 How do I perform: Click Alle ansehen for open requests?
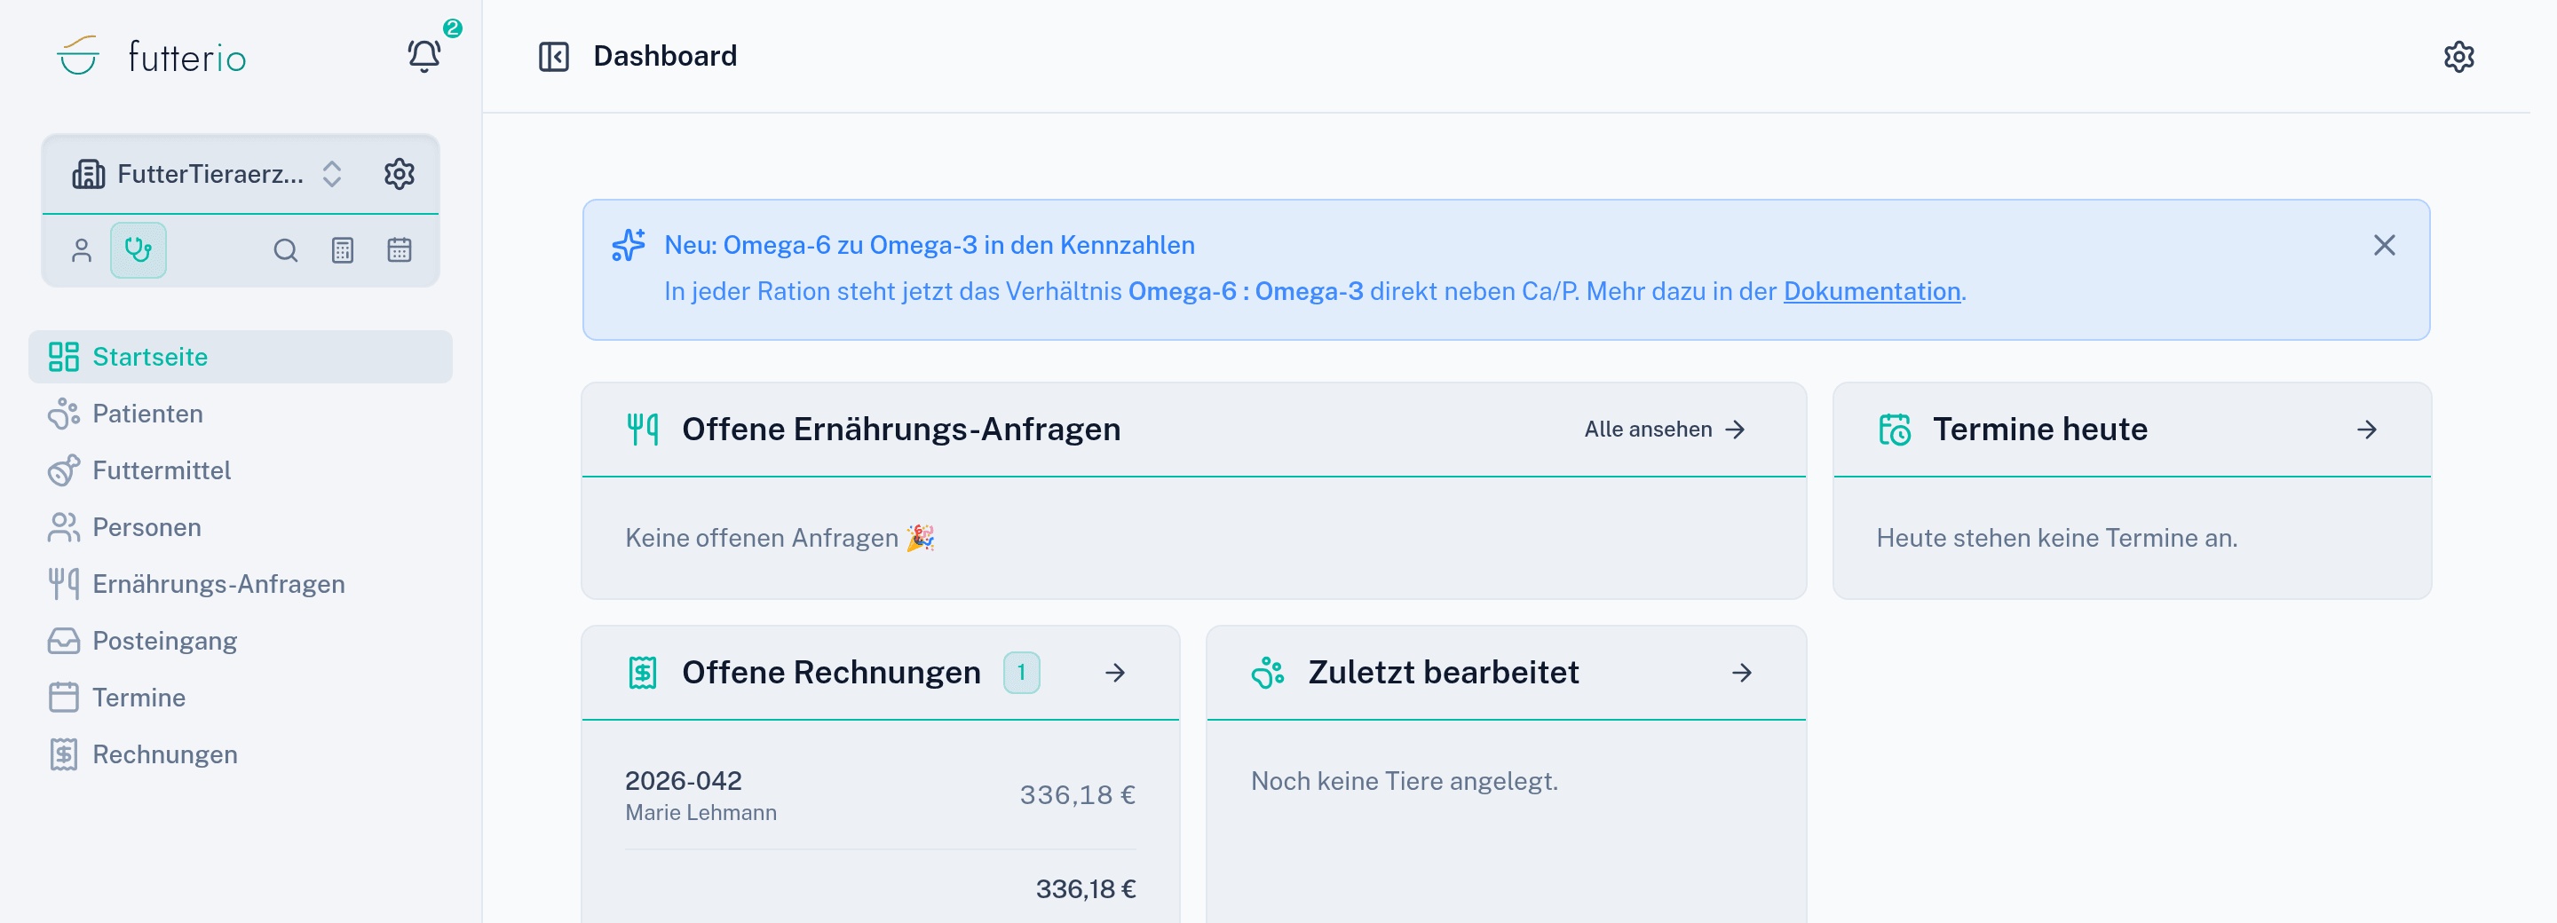(x=1665, y=429)
